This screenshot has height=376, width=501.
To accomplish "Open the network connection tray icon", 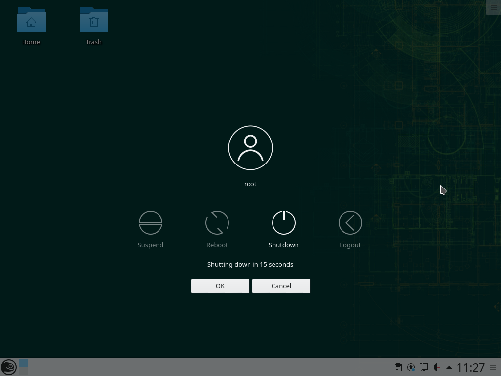I will tap(424, 367).
